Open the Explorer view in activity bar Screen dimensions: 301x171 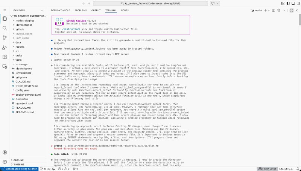click(x=5, y=19)
